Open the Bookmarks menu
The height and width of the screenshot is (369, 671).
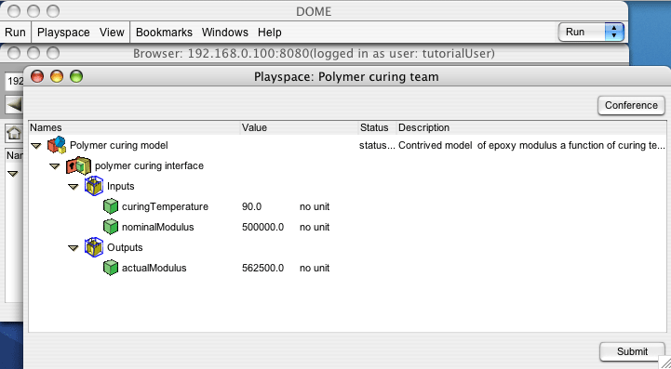click(164, 33)
